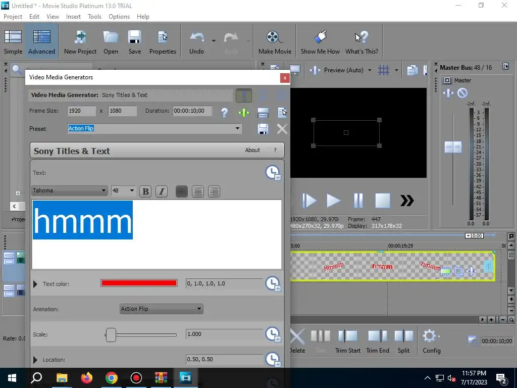Open the Preset dropdown list
Screen dimensions: 517x388
tap(237, 128)
